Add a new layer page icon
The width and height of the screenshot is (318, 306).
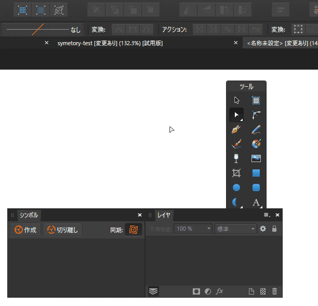tap(251, 291)
